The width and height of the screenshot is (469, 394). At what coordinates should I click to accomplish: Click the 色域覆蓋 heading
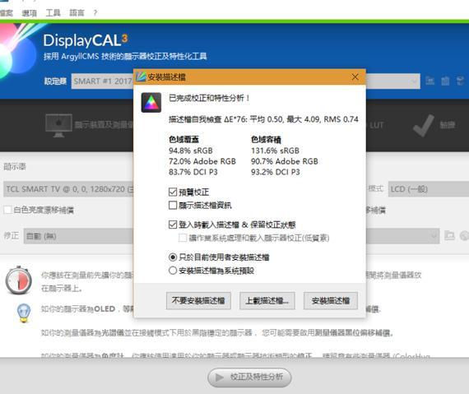183,139
